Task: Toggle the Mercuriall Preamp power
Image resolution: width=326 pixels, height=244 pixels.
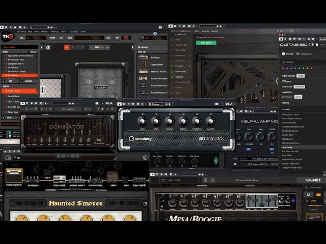Action: coord(172,66)
